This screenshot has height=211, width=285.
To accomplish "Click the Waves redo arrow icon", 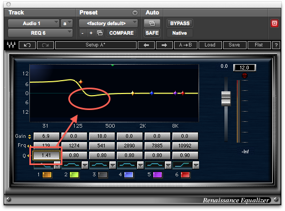I will point(45,45).
